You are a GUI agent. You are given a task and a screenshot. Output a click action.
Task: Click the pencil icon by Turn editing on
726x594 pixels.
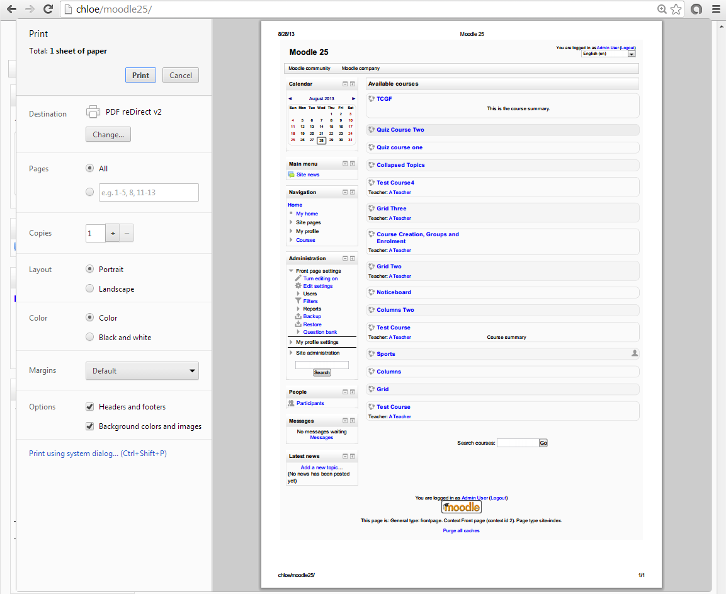(x=298, y=278)
